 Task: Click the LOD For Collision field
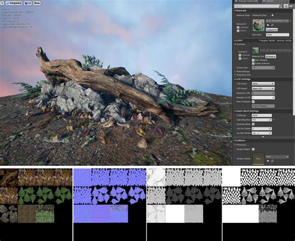[x=262, y=129]
